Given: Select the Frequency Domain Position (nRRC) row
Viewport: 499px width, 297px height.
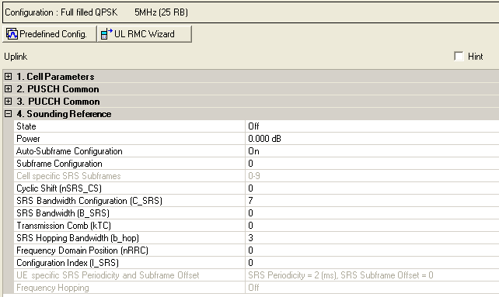Looking at the screenshot, I should point(256,250).
